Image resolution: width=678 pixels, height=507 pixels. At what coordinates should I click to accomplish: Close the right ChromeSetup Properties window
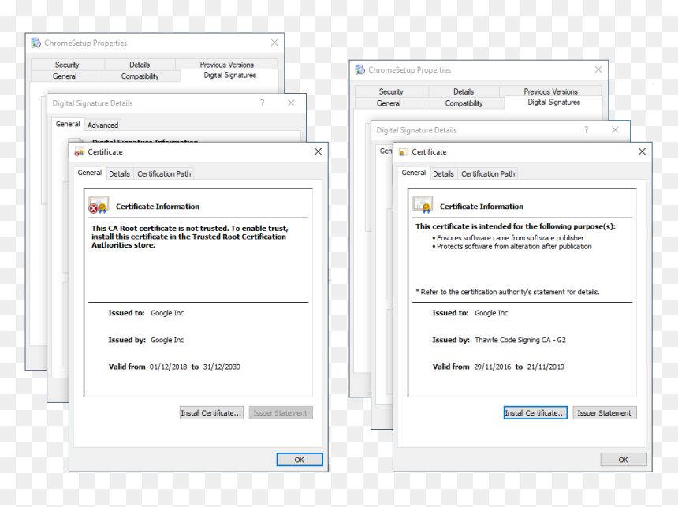[x=598, y=69]
